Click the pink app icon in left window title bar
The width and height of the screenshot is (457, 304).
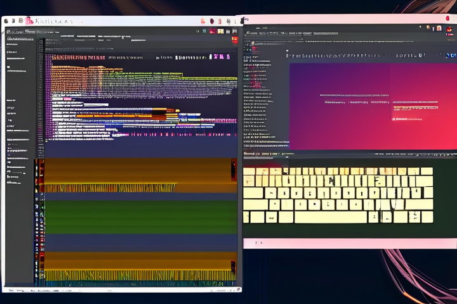(x=29, y=21)
